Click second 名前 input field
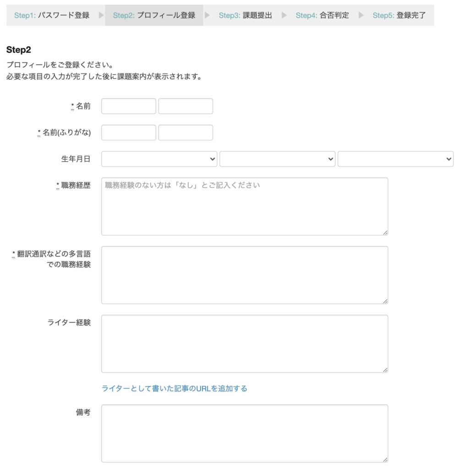This screenshot has height=471, width=469. pos(185,106)
